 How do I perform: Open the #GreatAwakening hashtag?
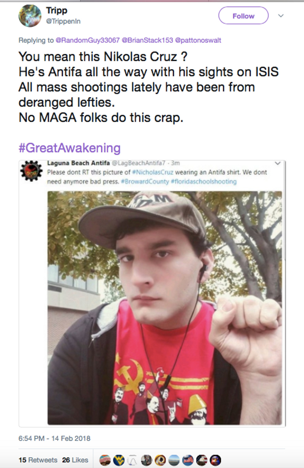[x=69, y=148]
